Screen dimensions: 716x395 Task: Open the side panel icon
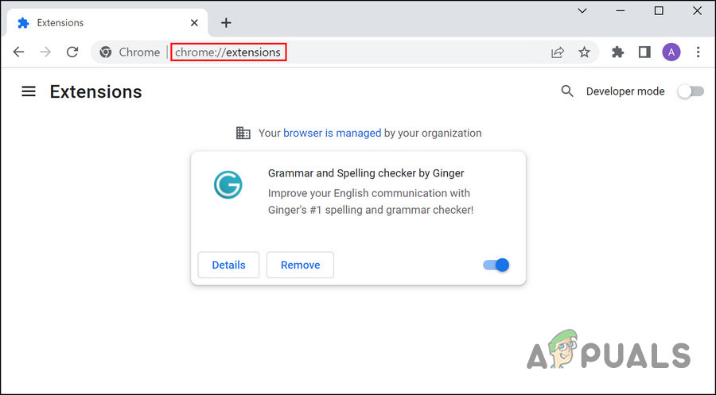(644, 52)
